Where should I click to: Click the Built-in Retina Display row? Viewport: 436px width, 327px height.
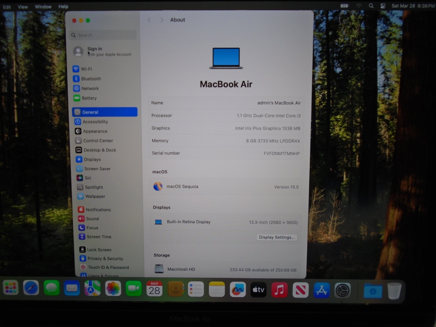coord(226,222)
